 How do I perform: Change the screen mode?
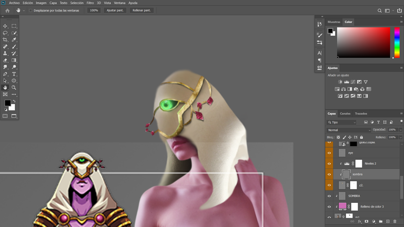[14, 116]
